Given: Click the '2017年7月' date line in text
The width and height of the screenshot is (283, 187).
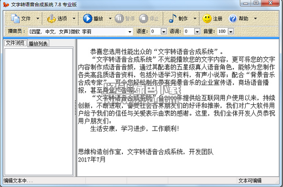Looking at the screenshot, I should coord(92,160).
